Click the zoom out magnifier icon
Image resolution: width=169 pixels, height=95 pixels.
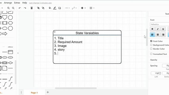pyautogui.click(x=13, y=8)
